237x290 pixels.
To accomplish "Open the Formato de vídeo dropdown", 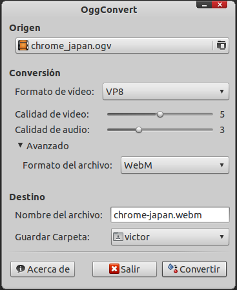I will (x=166, y=92).
